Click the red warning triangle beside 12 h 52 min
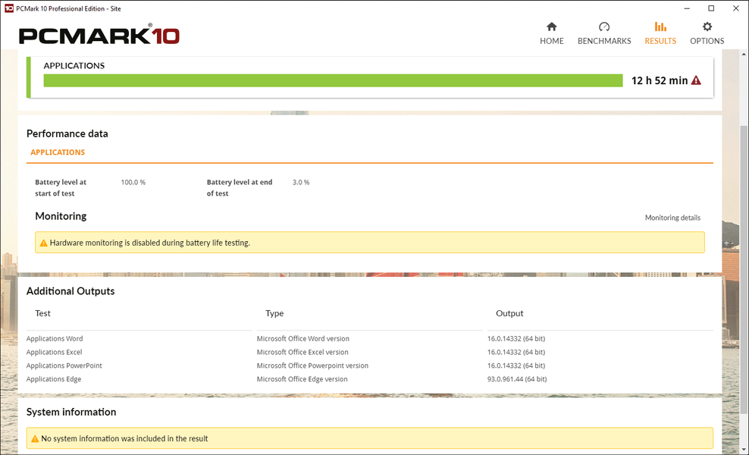Screen dimensions: 749x455 point(696,80)
